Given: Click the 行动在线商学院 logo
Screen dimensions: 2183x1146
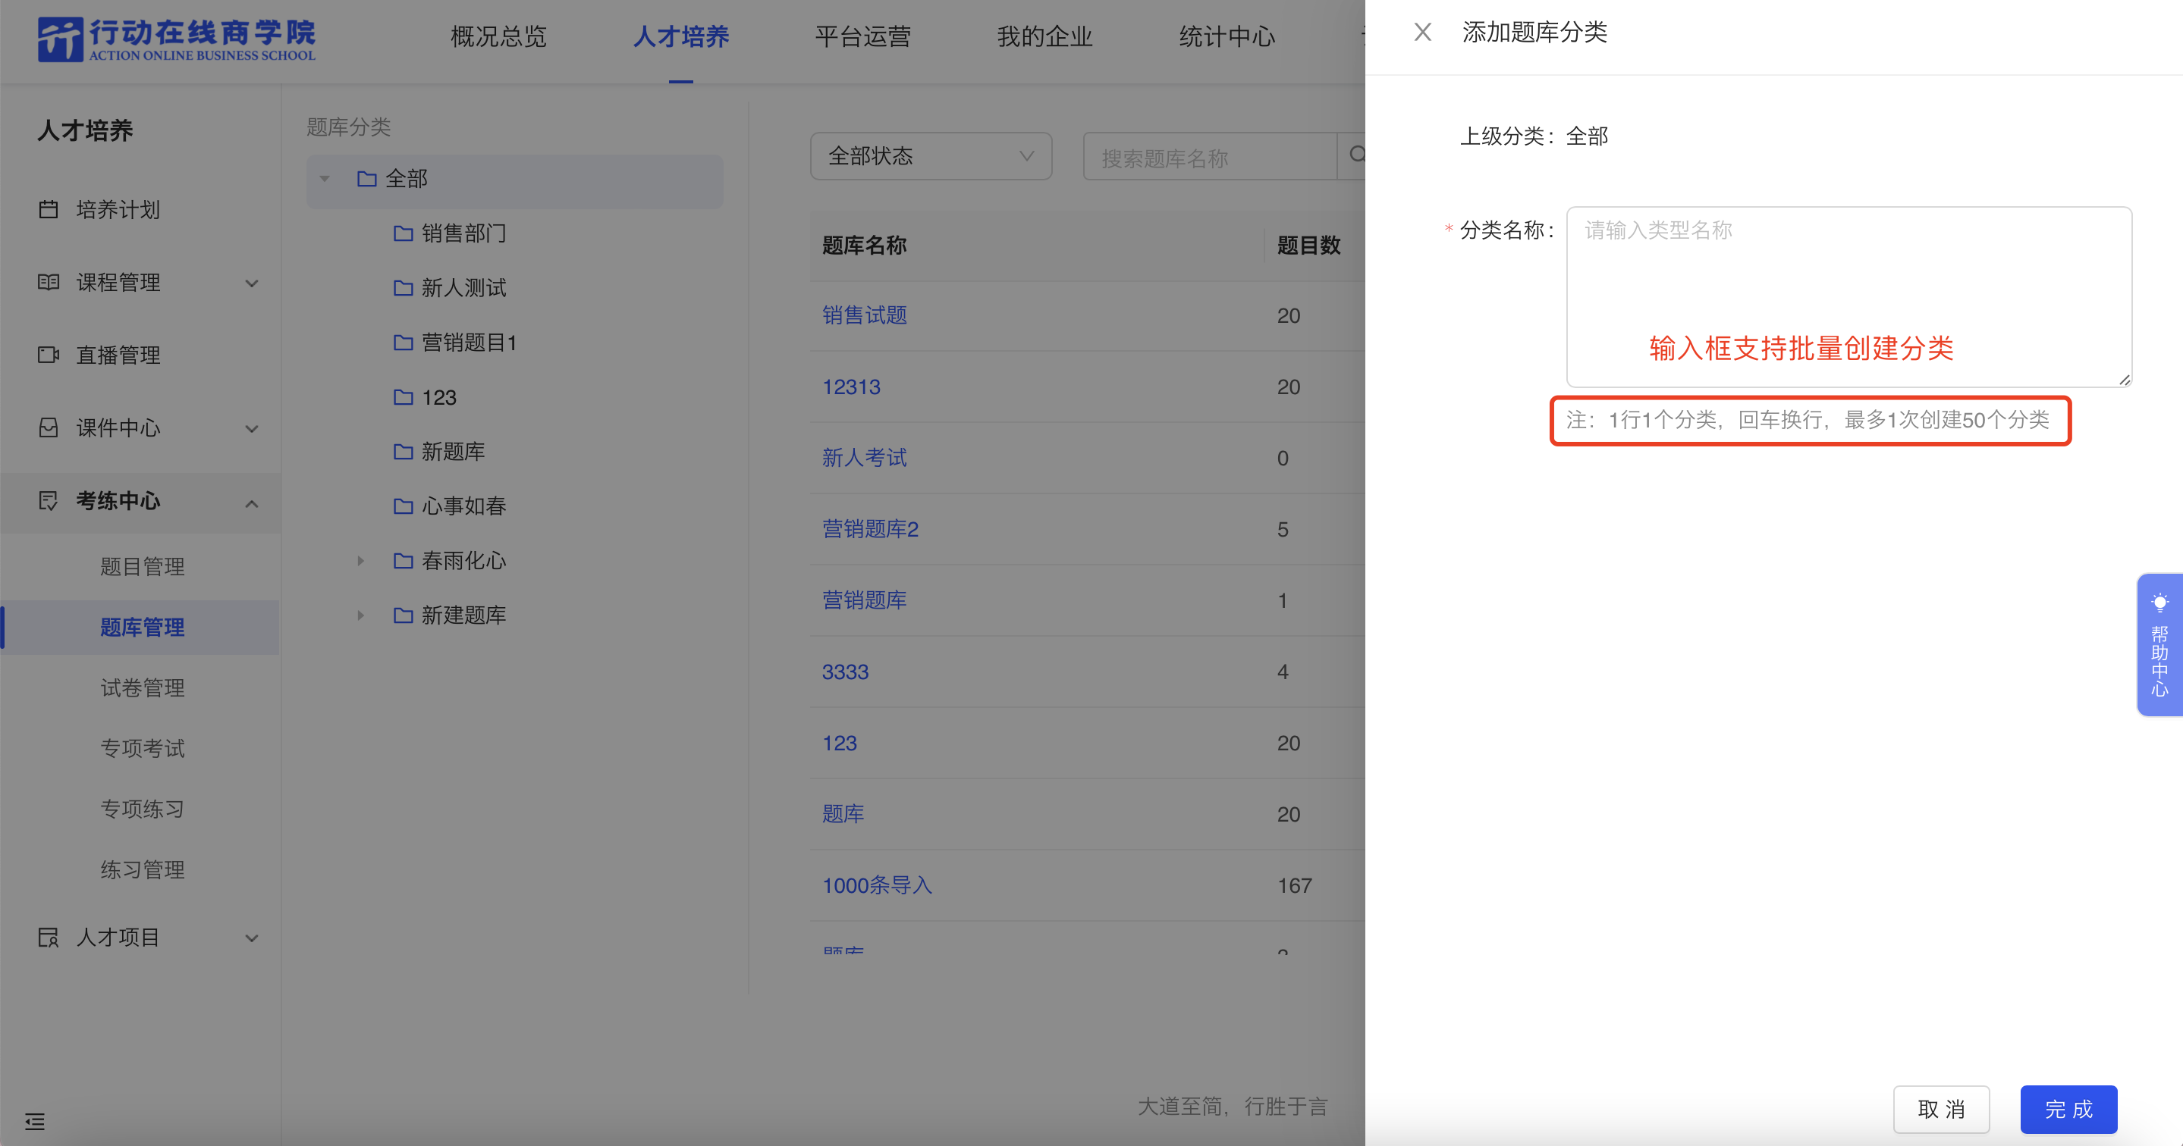Looking at the screenshot, I should [176, 39].
